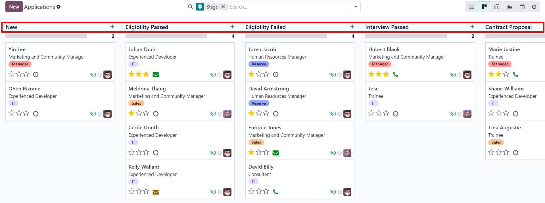Add a card in the New column
Screen dimensions: 545x203
[112, 27]
